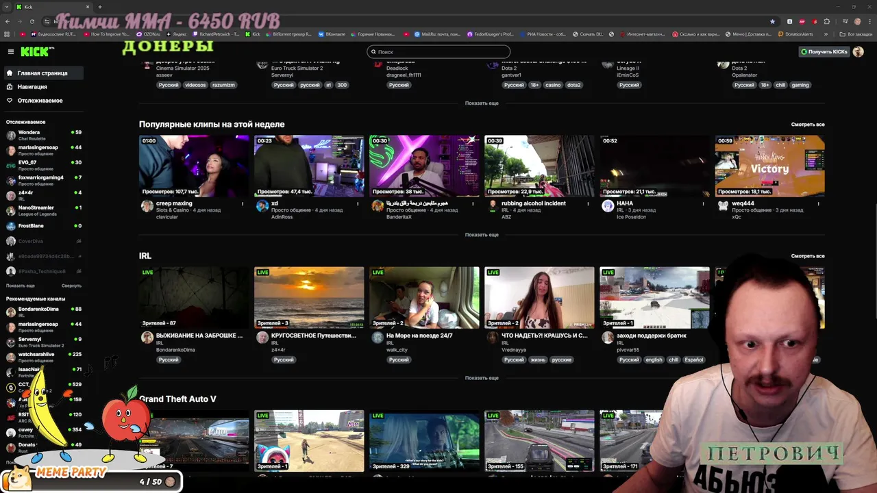Open Wondera channel in followed list
Screen dimensions: 877x493
click(x=44, y=135)
